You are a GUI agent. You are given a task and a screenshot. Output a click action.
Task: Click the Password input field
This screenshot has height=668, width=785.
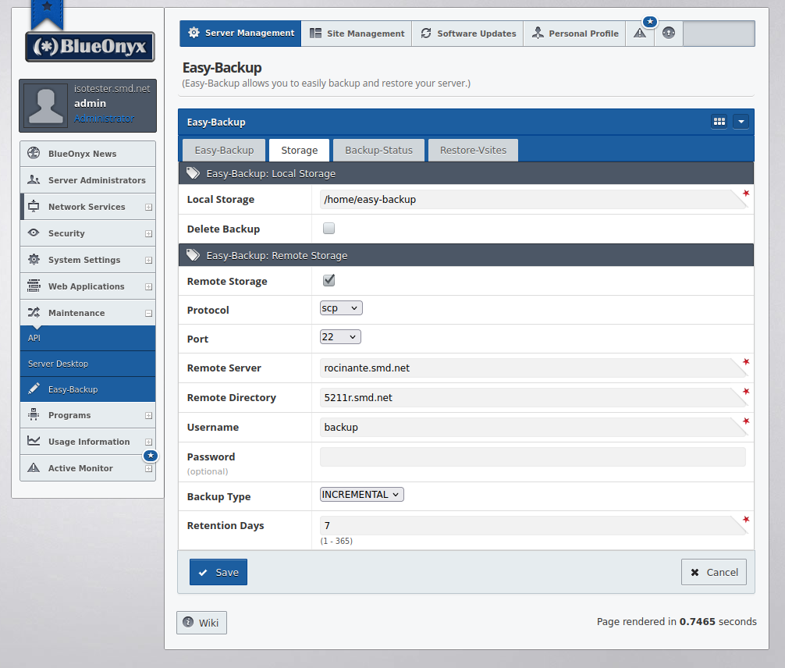coord(533,457)
